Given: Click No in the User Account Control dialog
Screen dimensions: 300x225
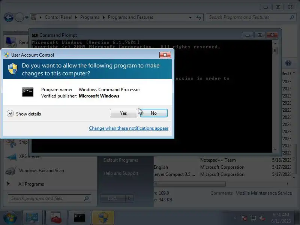Looking at the screenshot, I should pos(154,113).
